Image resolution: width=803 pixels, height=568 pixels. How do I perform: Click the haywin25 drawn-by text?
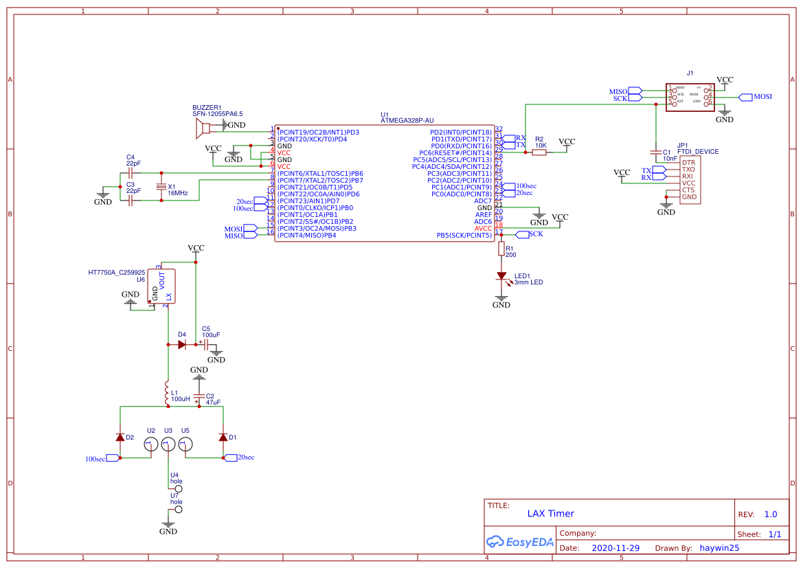pos(719,547)
